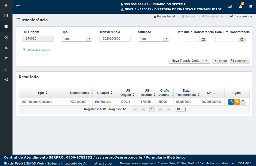Click the sign-out sidebar icon
Viewport: 256px width, 166px height.
(6, 79)
